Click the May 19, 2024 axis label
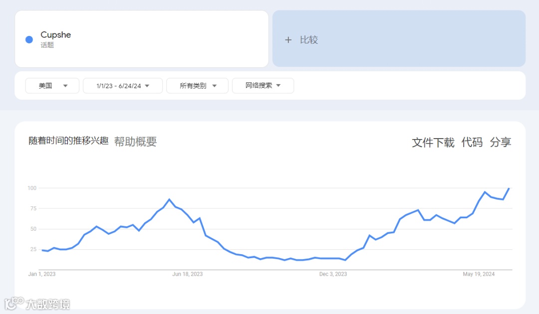This screenshot has height=314, width=539. pos(479,274)
